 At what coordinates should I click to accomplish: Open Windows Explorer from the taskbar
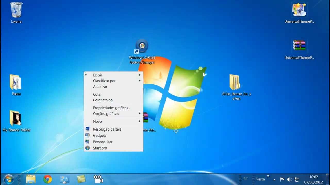tap(31, 179)
